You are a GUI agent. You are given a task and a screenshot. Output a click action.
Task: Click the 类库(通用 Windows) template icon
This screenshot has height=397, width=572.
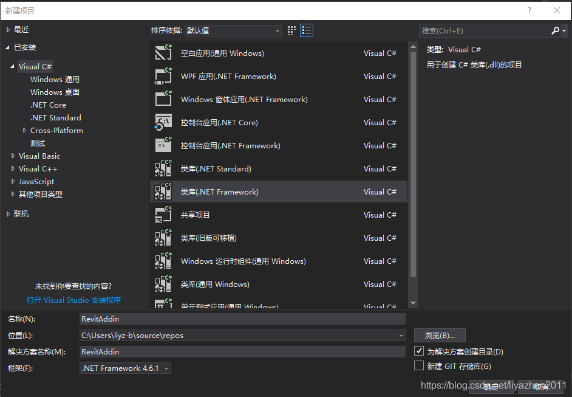(x=163, y=284)
